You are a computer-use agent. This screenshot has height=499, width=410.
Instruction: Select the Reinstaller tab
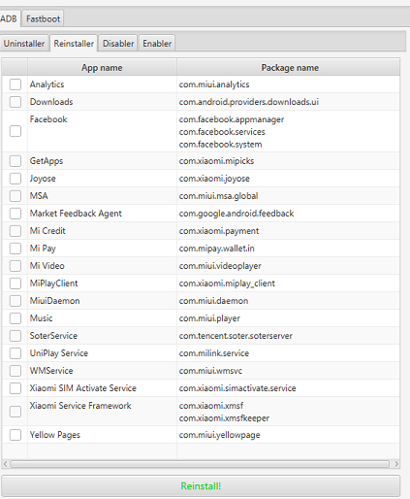point(74,44)
